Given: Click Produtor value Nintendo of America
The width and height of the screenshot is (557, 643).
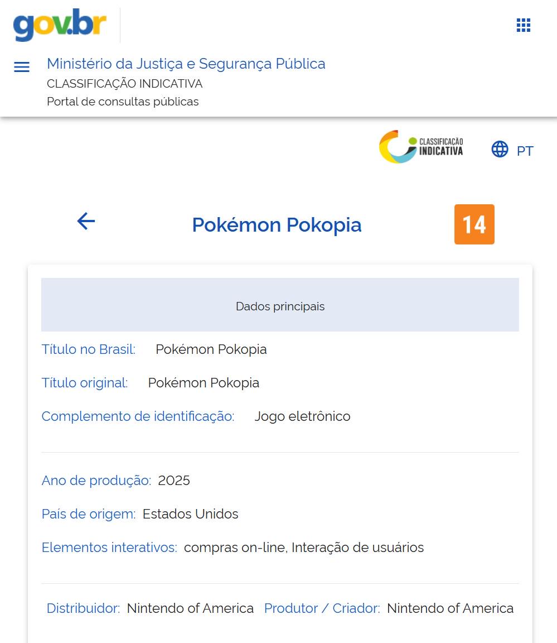Looking at the screenshot, I should pyautogui.click(x=450, y=608).
